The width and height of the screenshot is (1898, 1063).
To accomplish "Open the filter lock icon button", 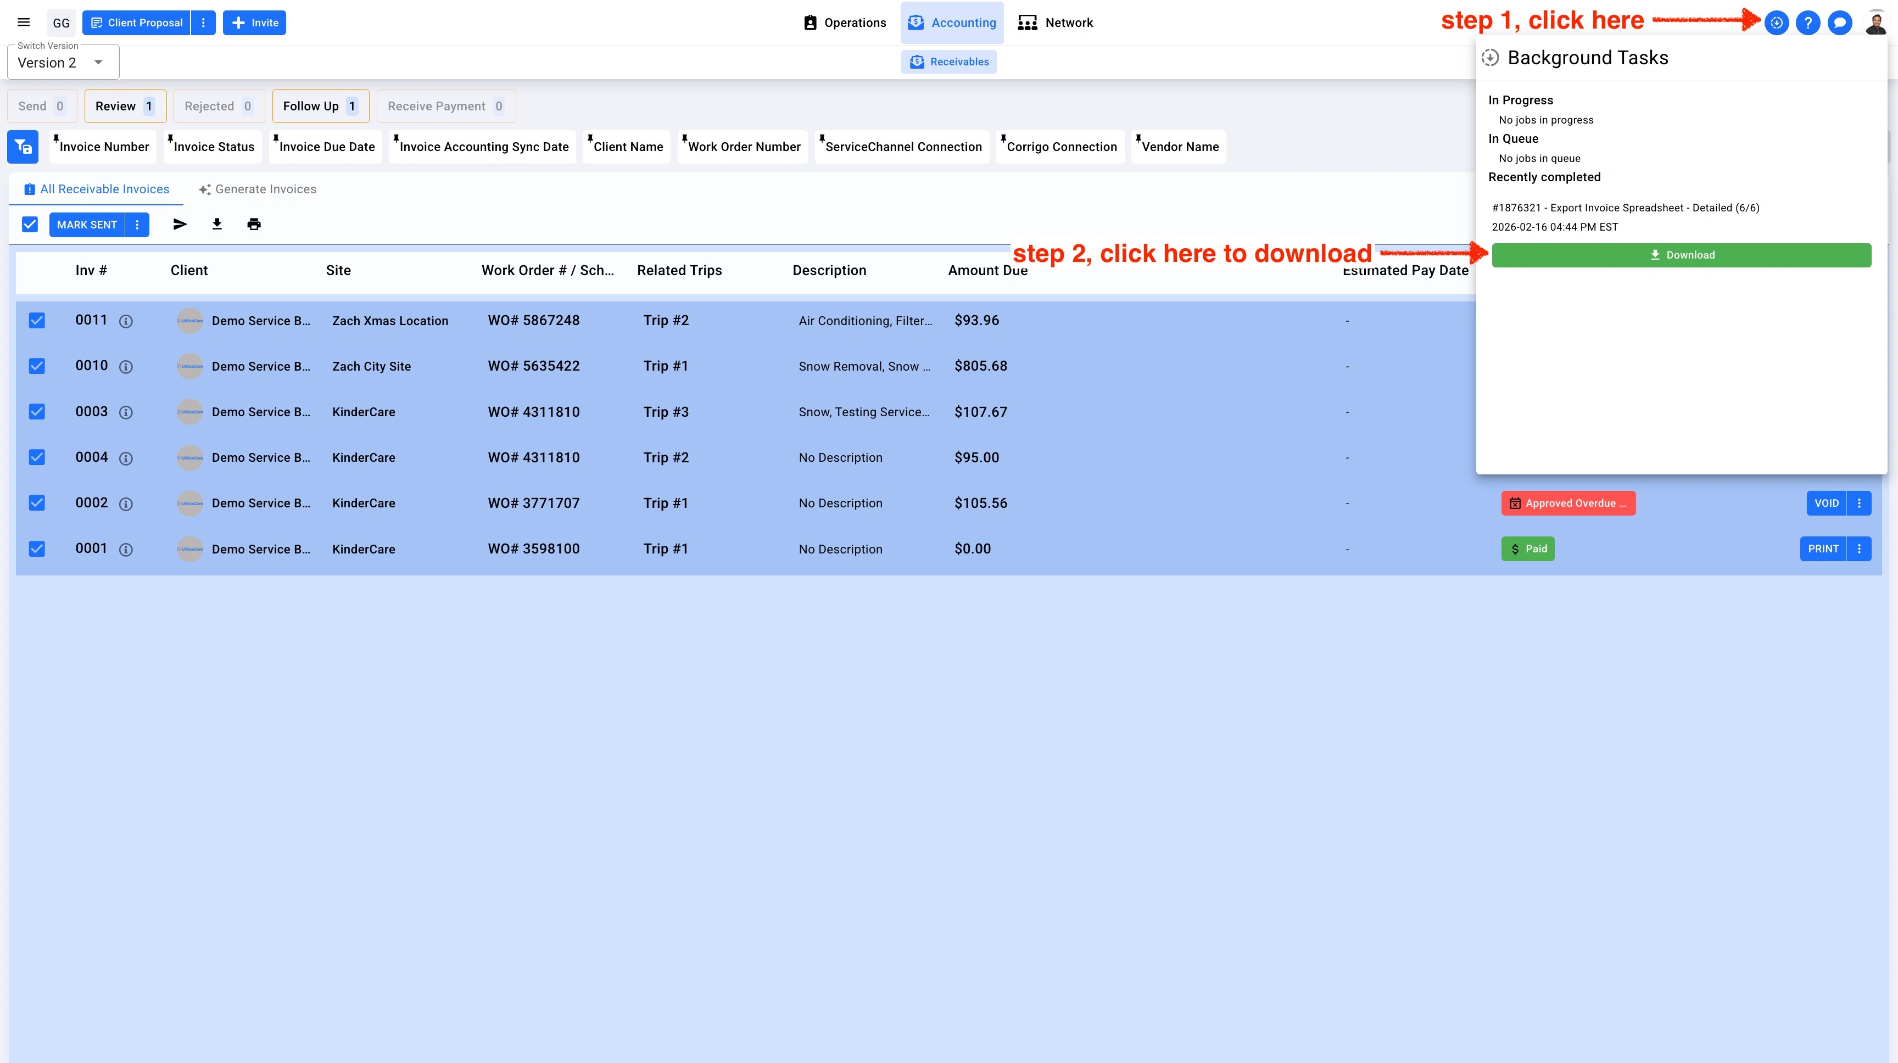I will 23,147.
